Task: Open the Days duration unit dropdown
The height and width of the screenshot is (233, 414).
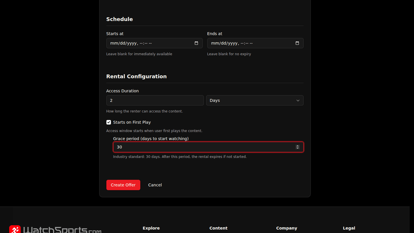Action: pos(255,100)
